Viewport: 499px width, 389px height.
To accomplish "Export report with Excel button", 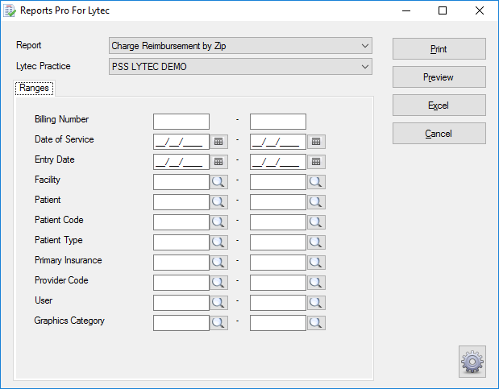I will pos(439,106).
